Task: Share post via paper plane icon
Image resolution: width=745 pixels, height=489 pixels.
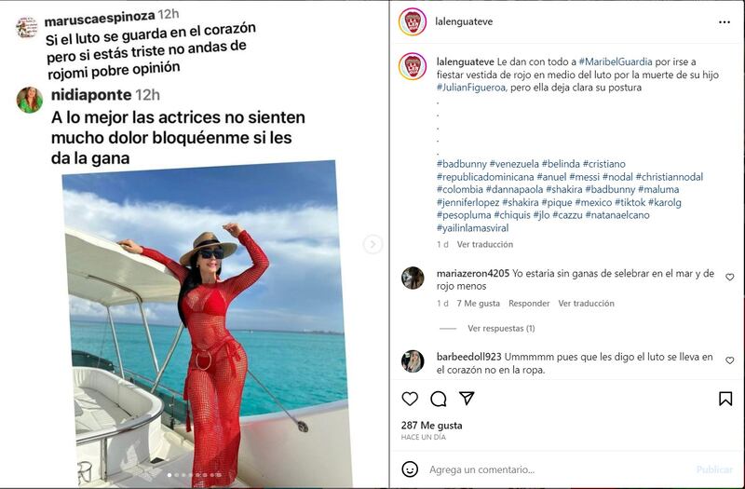Action: click(467, 399)
